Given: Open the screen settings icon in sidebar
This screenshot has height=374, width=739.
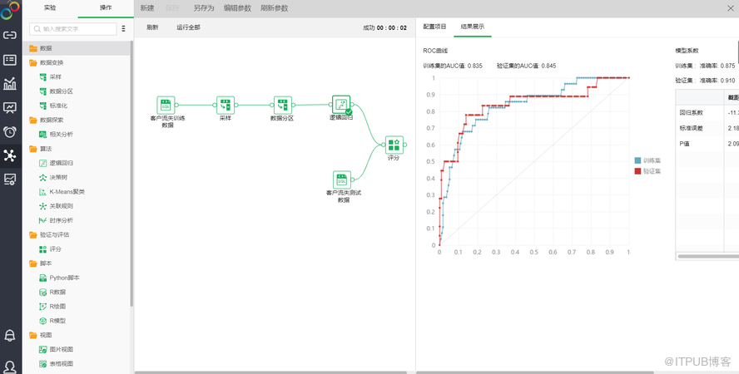Looking at the screenshot, I should click(9, 180).
